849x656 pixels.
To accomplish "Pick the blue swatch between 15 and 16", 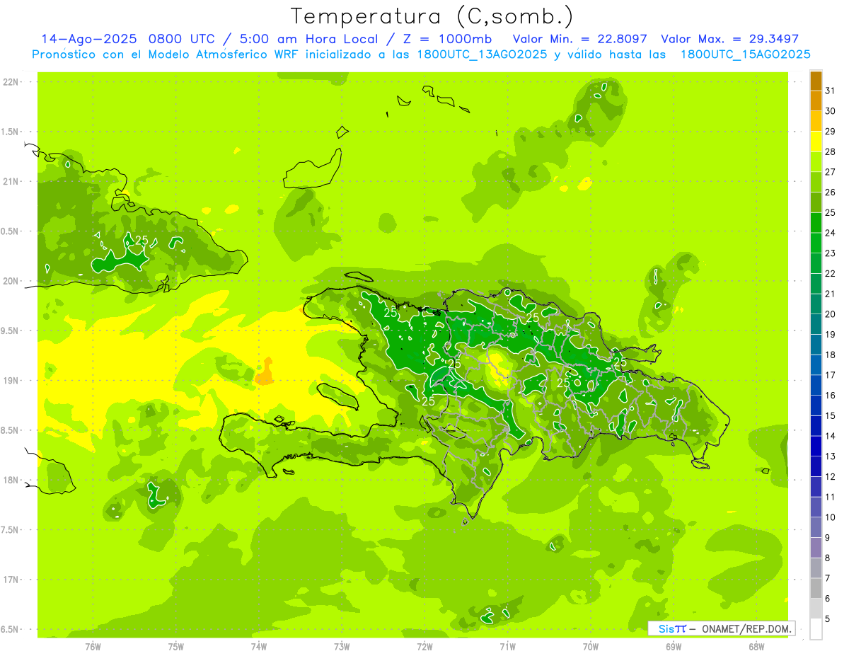I will [x=816, y=406].
